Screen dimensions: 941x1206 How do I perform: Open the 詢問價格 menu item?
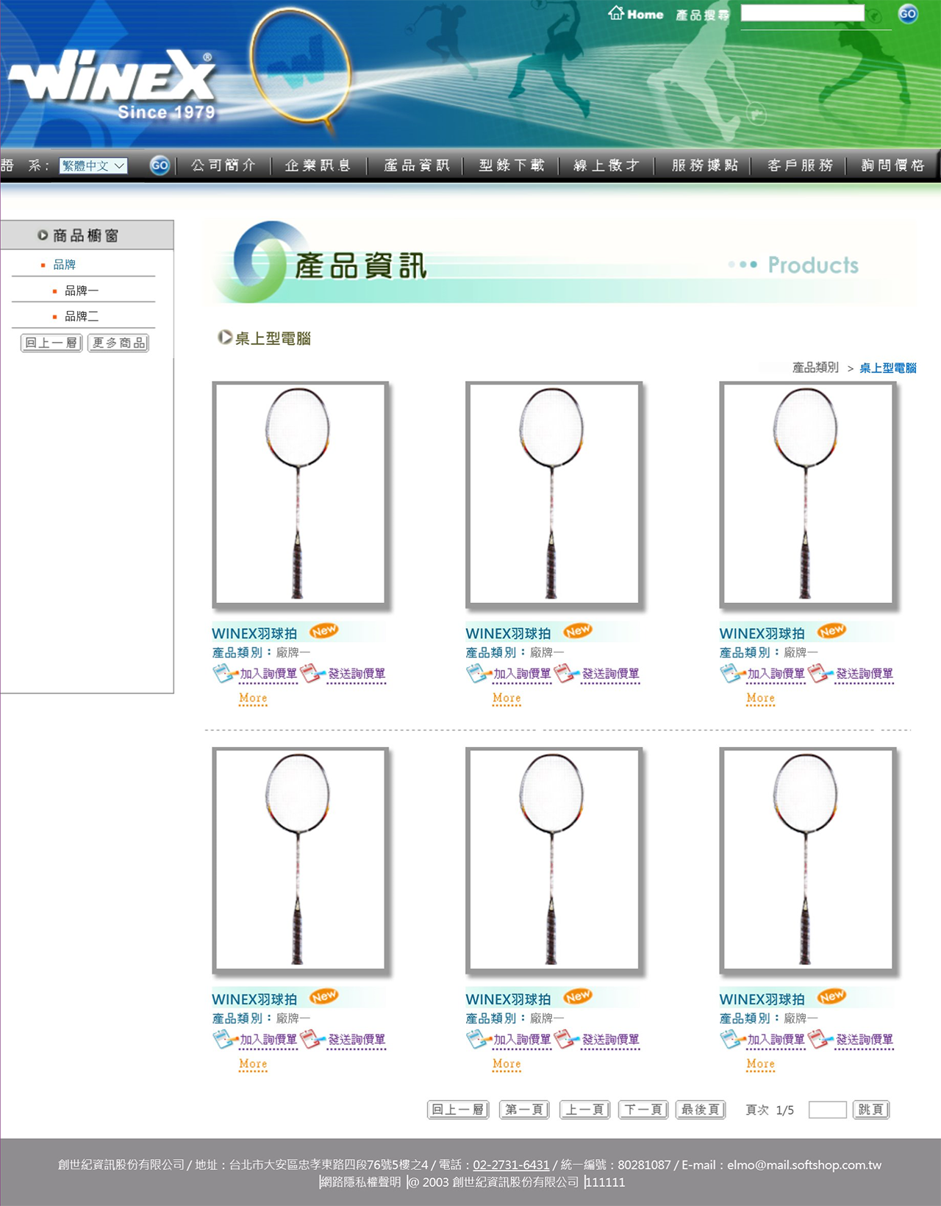pyautogui.click(x=893, y=165)
